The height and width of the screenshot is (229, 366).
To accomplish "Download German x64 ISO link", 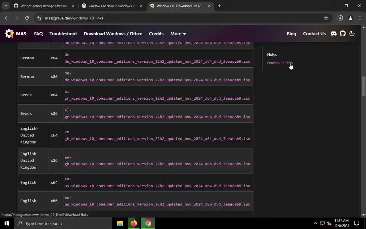I will 157,58.
